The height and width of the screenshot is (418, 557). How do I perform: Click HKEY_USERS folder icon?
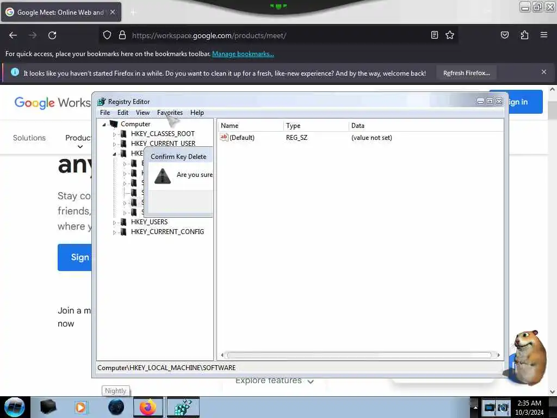click(x=123, y=222)
